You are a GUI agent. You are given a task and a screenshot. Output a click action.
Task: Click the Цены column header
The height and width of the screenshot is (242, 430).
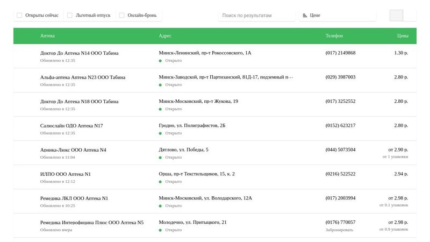point(403,36)
